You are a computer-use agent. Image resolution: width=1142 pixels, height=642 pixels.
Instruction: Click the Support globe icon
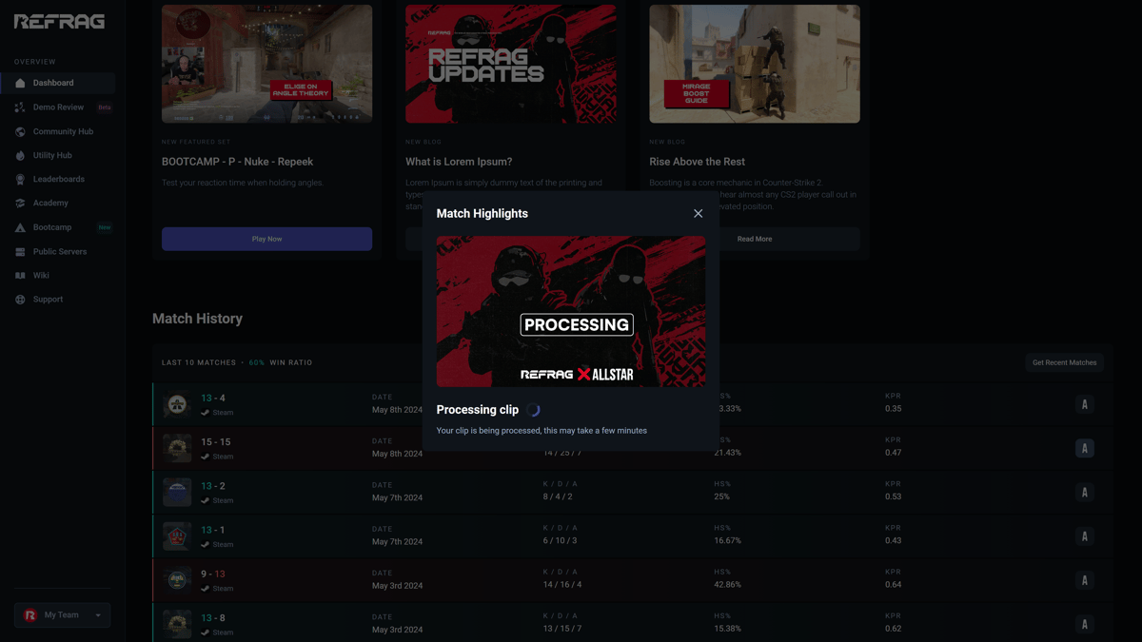pos(20,300)
